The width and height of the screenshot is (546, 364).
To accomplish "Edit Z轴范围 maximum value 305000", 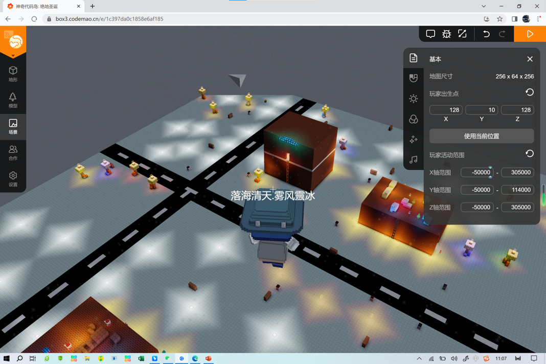I will [x=517, y=207].
